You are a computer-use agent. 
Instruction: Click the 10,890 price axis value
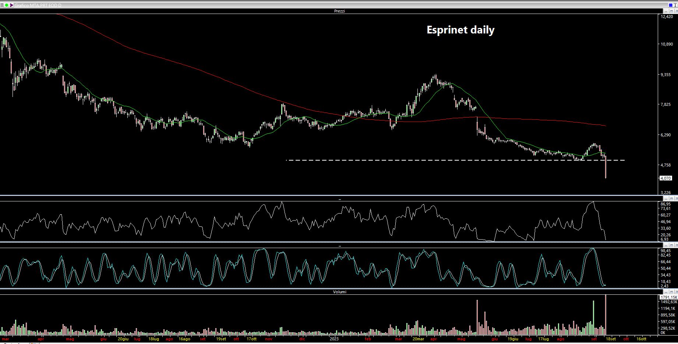[667, 44]
